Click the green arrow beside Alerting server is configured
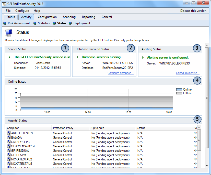The height and width of the screenshot is (175, 211). click(x=143, y=58)
